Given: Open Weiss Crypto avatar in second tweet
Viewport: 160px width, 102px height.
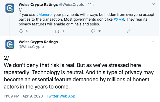Looking at the screenshot, I should click(x=10, y=45).
